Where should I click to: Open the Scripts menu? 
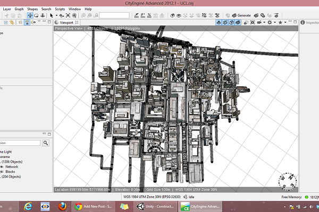[x=60, y=9]
